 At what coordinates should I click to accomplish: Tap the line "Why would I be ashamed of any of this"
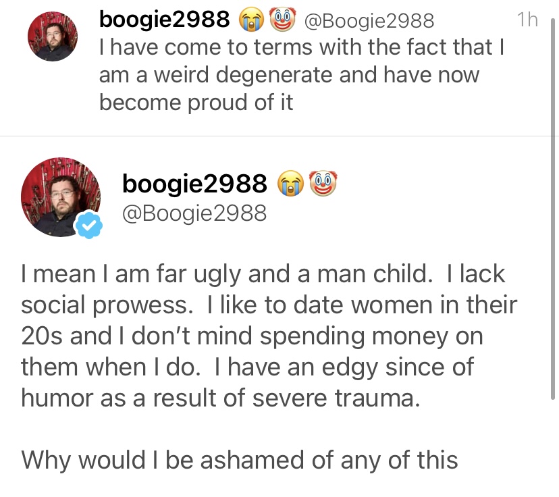tap(240, 460)
